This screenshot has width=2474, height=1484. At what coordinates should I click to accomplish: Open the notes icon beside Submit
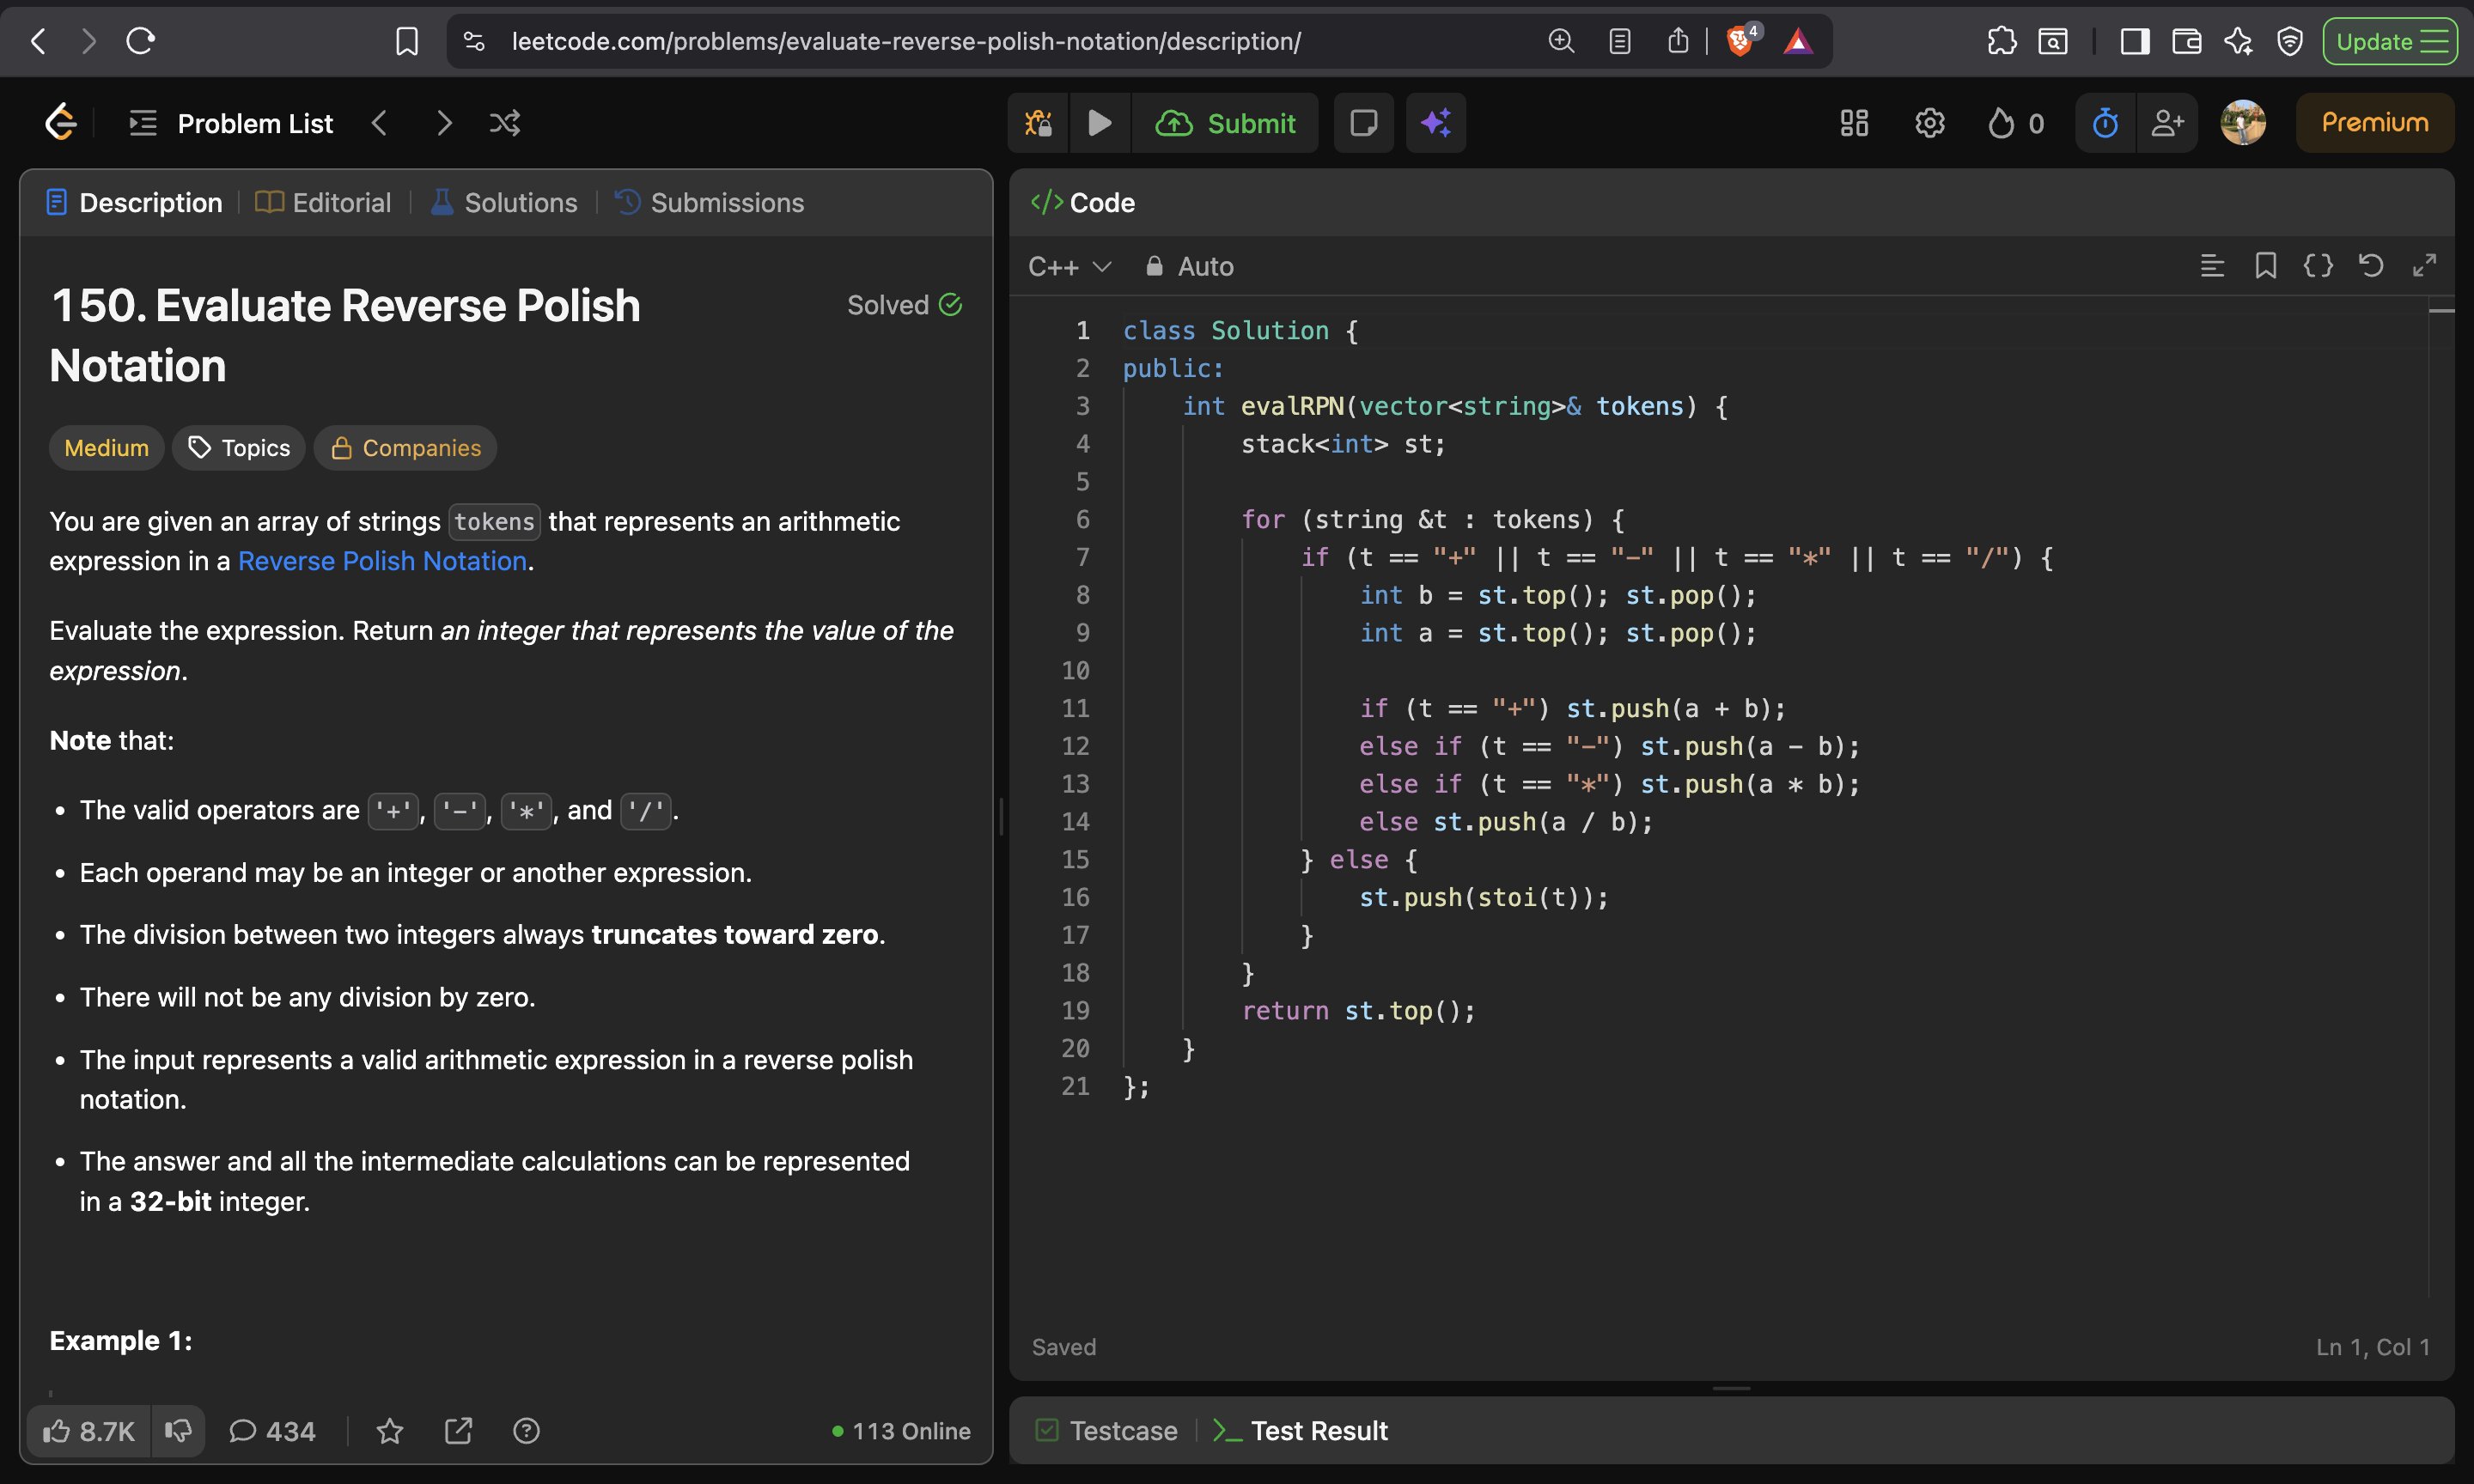click(x=1363, y=123)
